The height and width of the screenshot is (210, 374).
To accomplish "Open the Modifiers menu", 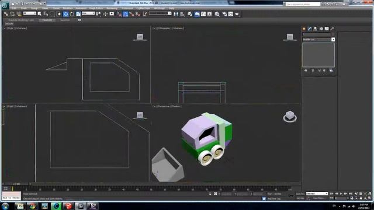I will click(68, 8).
